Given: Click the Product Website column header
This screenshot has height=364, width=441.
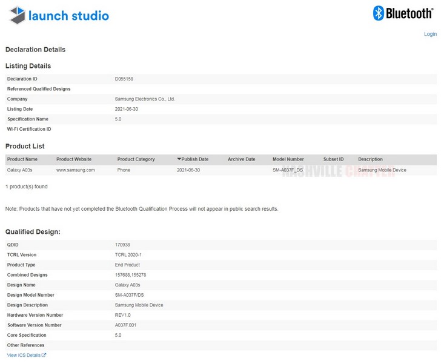Looking at the screenshot, I should coord(74,159).
